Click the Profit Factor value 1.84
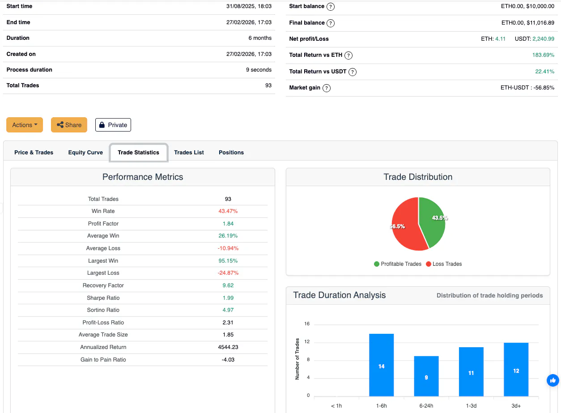The width and height of the screenshot is (561, 413). tap(228, 224)
